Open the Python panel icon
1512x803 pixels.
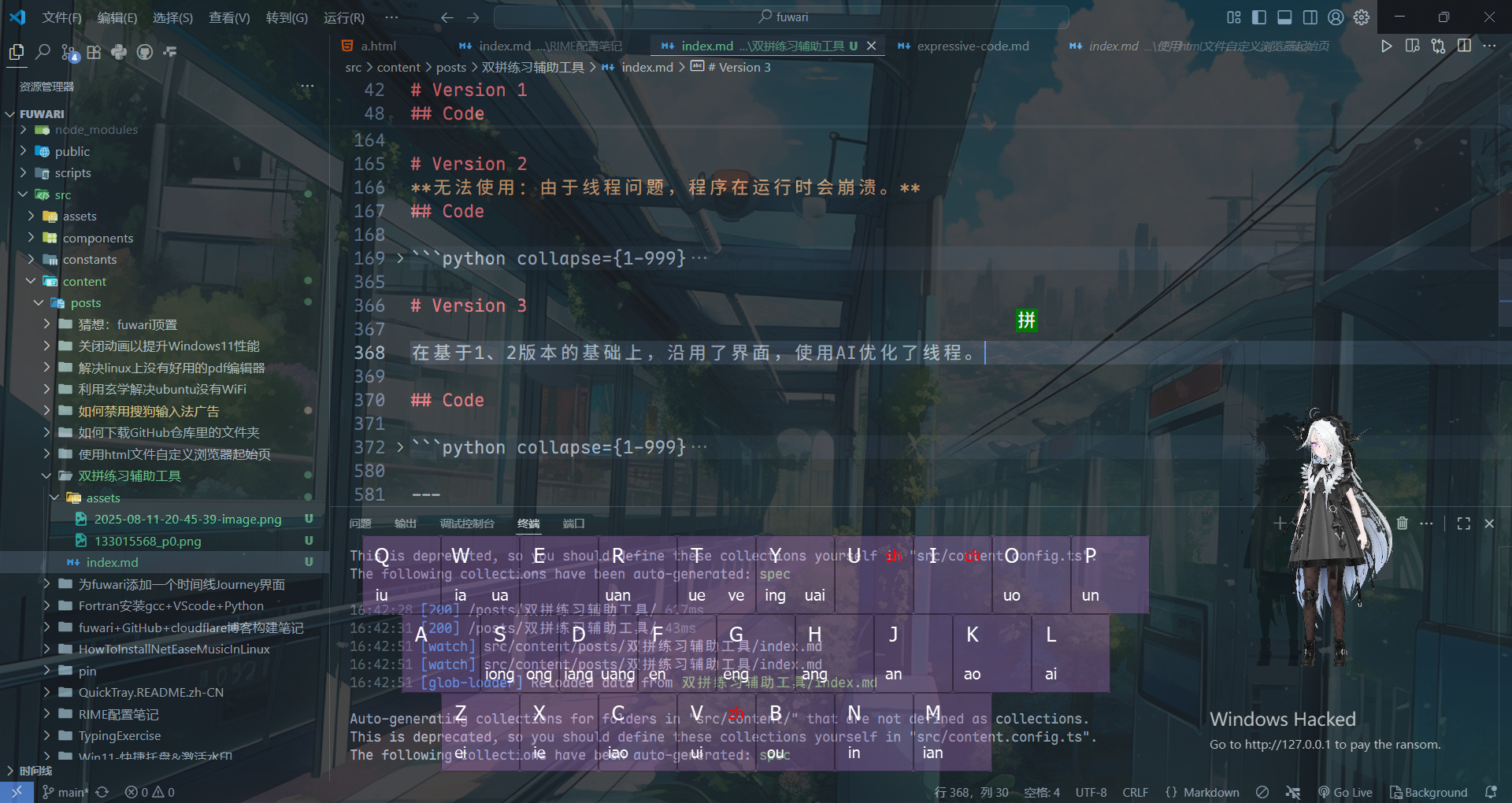119,53
